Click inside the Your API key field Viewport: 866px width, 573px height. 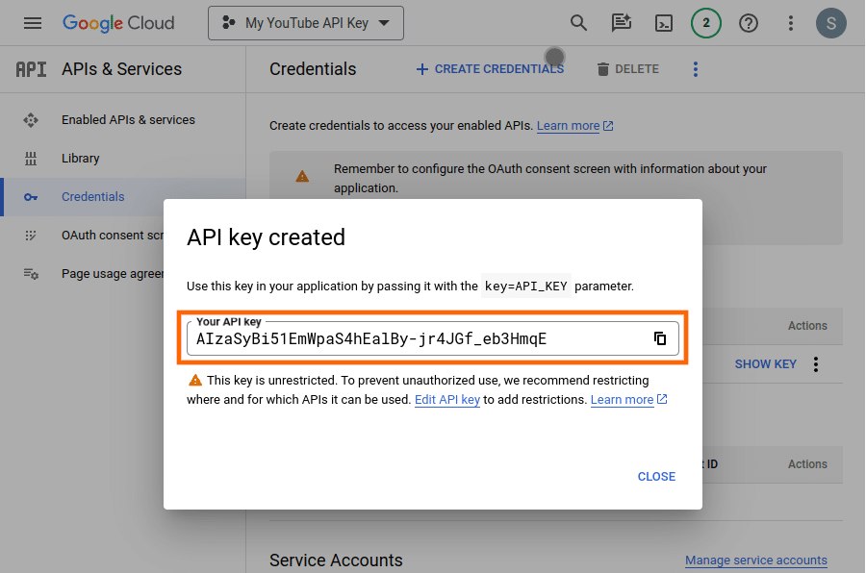point(414,339)
